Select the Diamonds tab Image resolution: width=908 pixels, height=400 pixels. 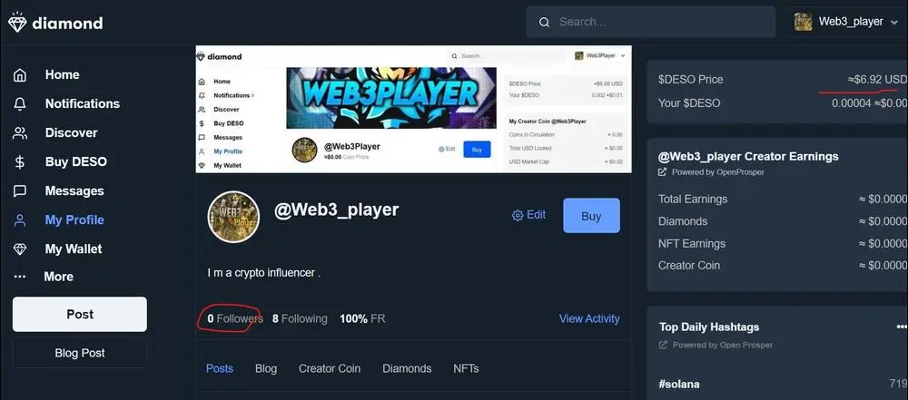click(407, 369)
